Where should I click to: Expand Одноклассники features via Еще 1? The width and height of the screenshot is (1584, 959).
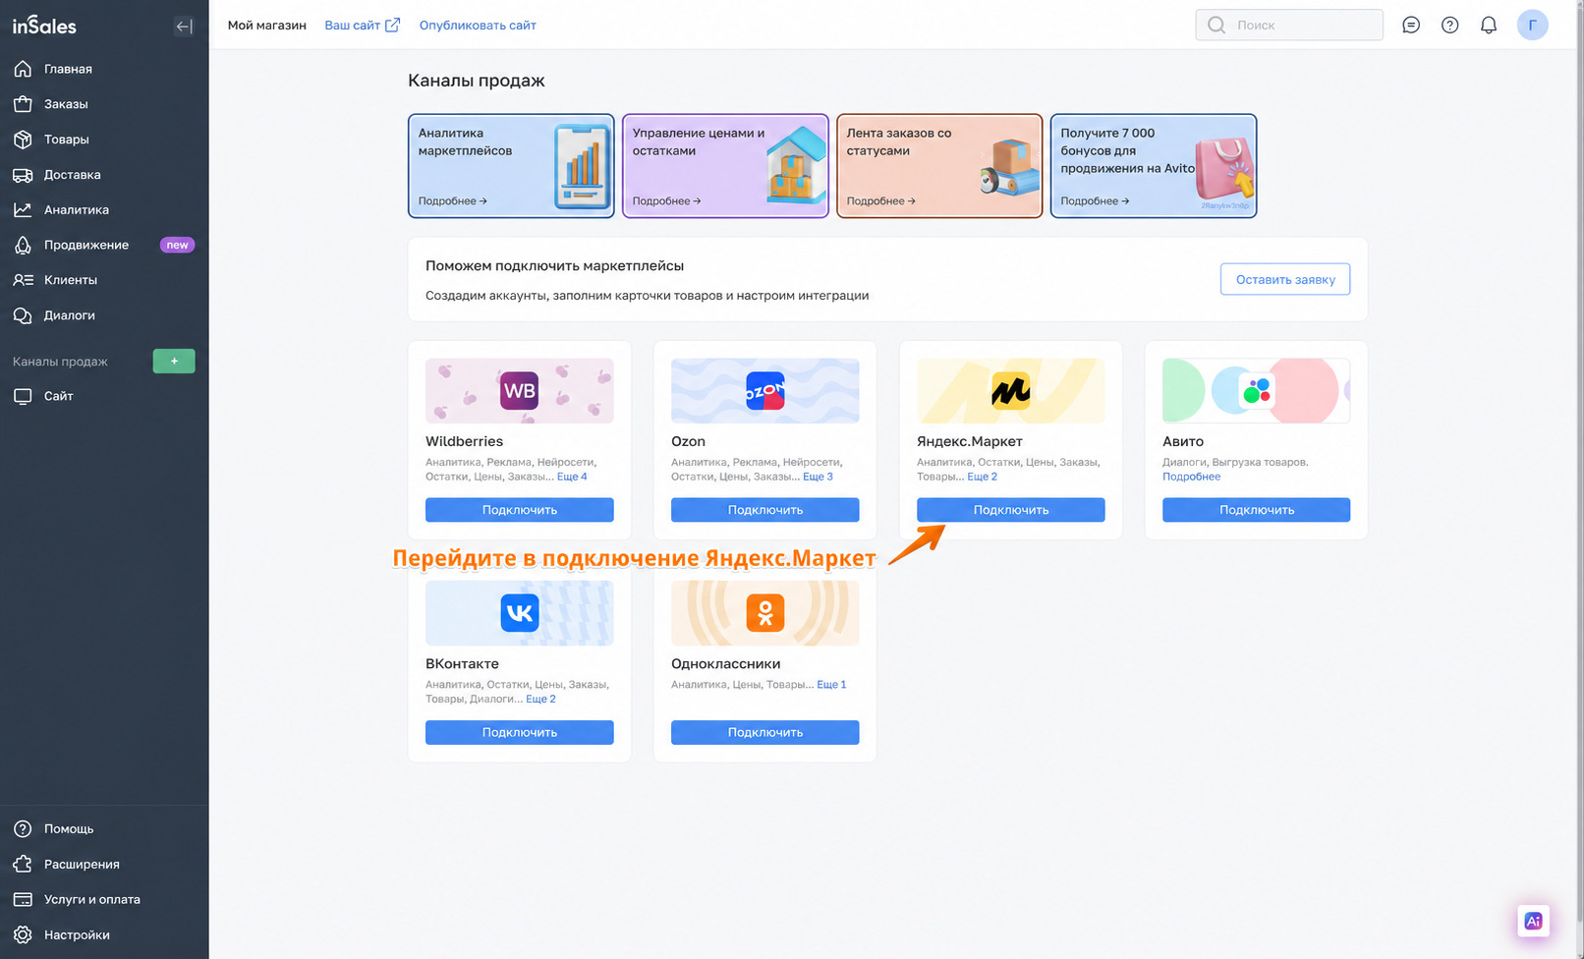coord(831,684)
